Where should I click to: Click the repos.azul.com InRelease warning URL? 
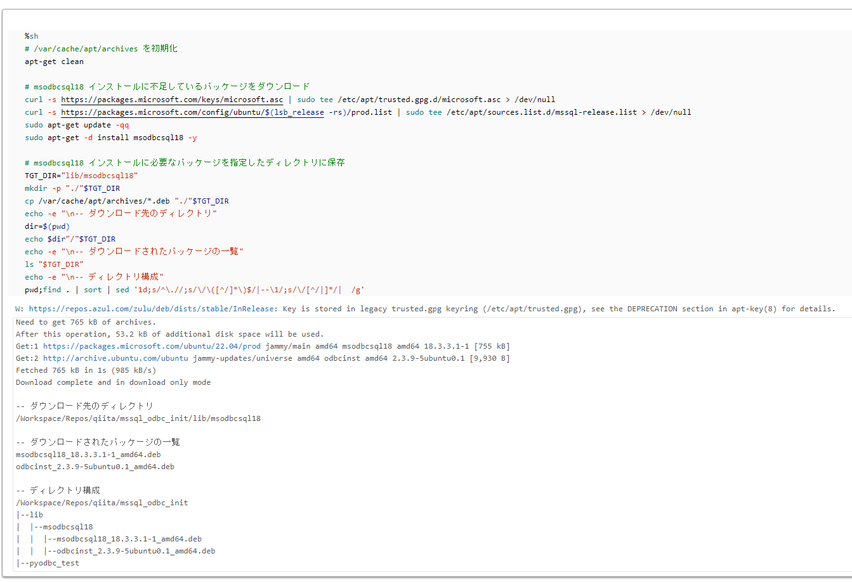tap(152, 309)
